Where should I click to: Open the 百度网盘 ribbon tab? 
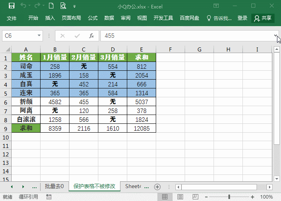[189, 18]
